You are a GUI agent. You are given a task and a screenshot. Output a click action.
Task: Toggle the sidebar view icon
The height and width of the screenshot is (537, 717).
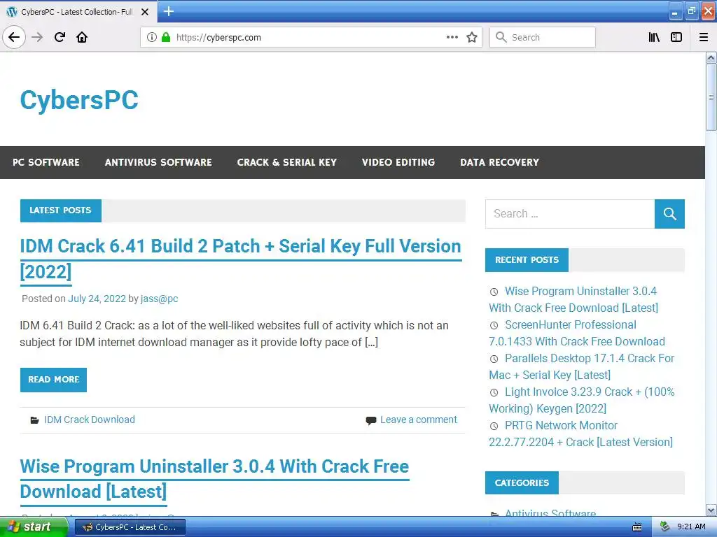tap(676, 37)
